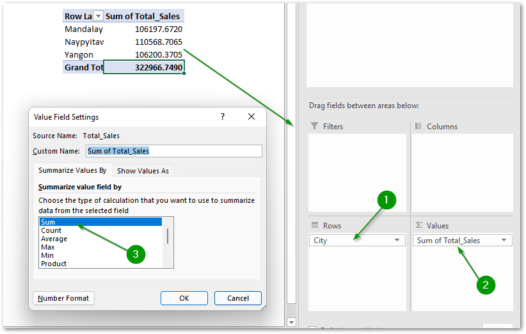Choose Count in the calculation list
Image resolution: width=526 pixels, height=334 pixels.
pos(51,230)
